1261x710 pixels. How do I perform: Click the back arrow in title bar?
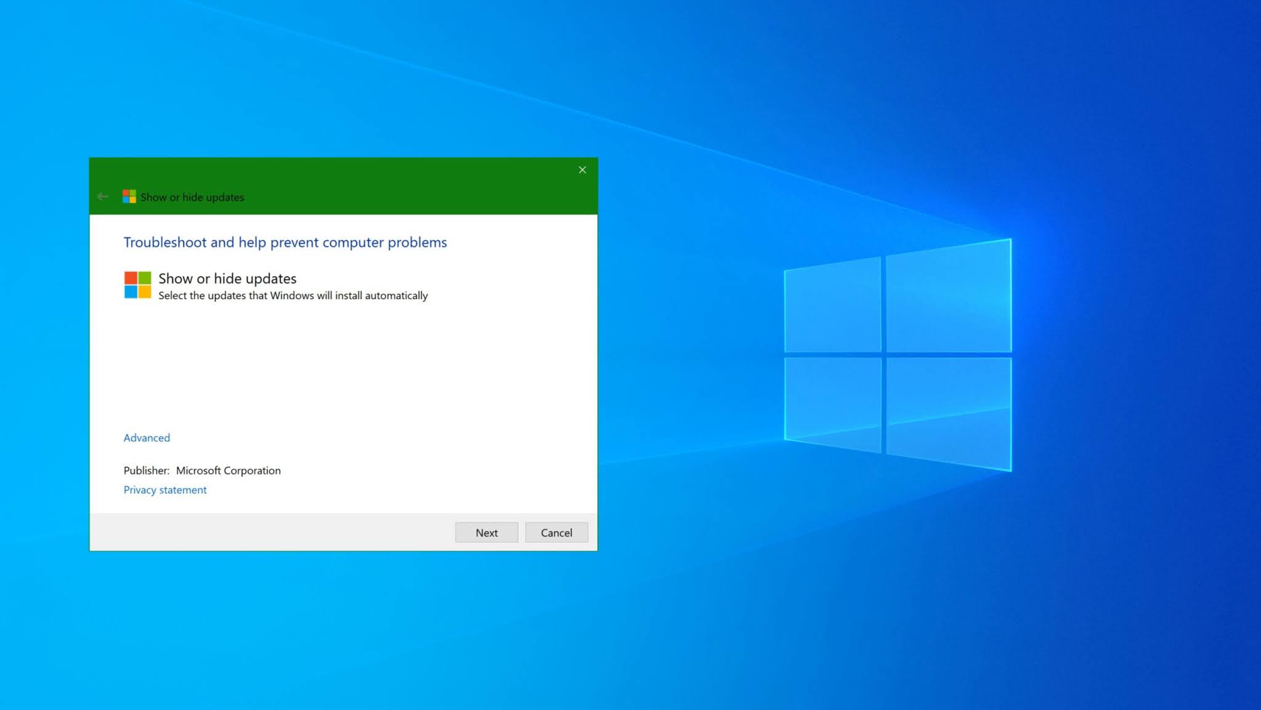click(x=103, y=196)
